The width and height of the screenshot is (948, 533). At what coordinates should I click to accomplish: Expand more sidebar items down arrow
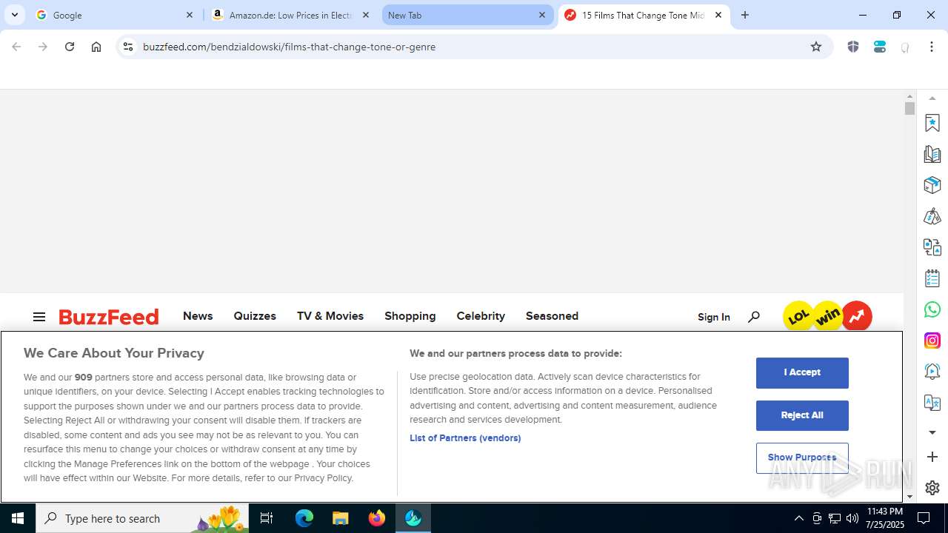(x=932, y=432)
